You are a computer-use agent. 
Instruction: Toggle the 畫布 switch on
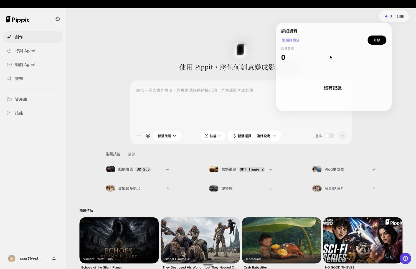click(329, 136)
